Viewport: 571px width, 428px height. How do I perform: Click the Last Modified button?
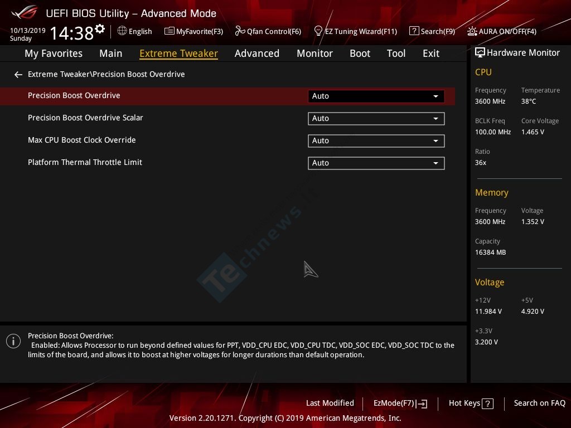330,403
